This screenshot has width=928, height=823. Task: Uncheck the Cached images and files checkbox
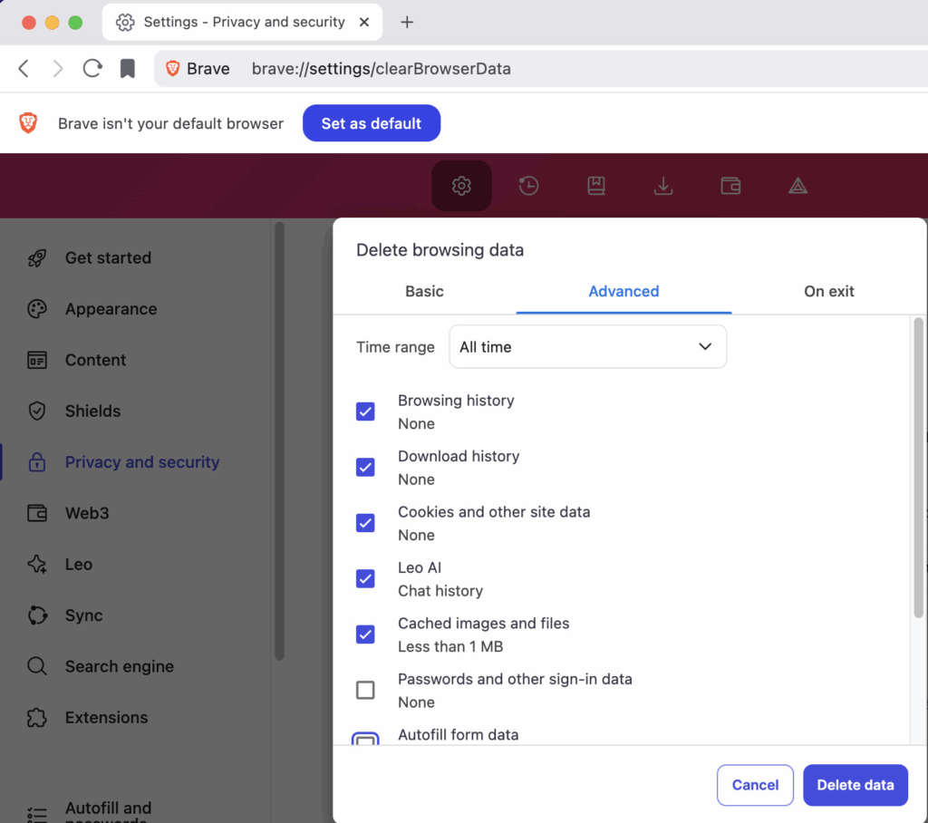[x=365, y=634]
